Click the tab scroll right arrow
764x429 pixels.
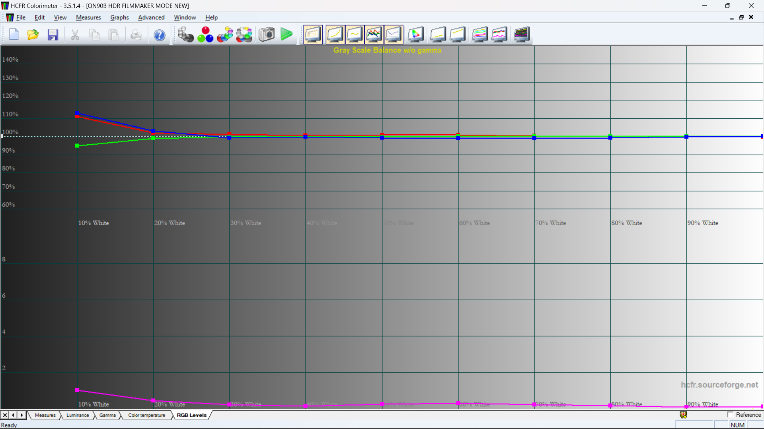(x=22, y=415)
